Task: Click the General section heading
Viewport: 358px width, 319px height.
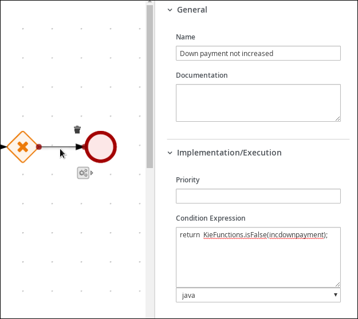Action: point(192,10)
